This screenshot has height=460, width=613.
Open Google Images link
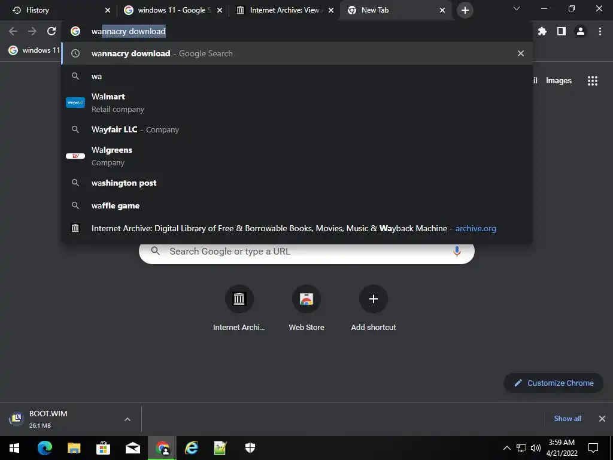click(x=559, y=81)
